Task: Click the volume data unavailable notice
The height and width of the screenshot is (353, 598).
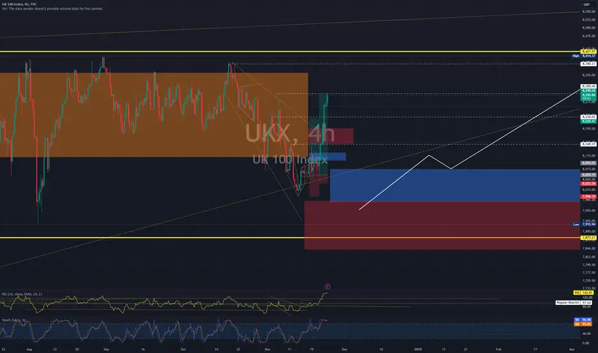Action: coord(52,8)
